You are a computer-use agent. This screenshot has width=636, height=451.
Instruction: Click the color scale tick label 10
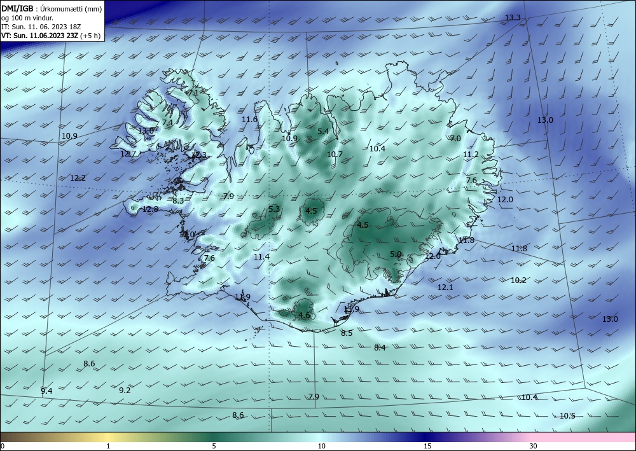pos(322,446)
